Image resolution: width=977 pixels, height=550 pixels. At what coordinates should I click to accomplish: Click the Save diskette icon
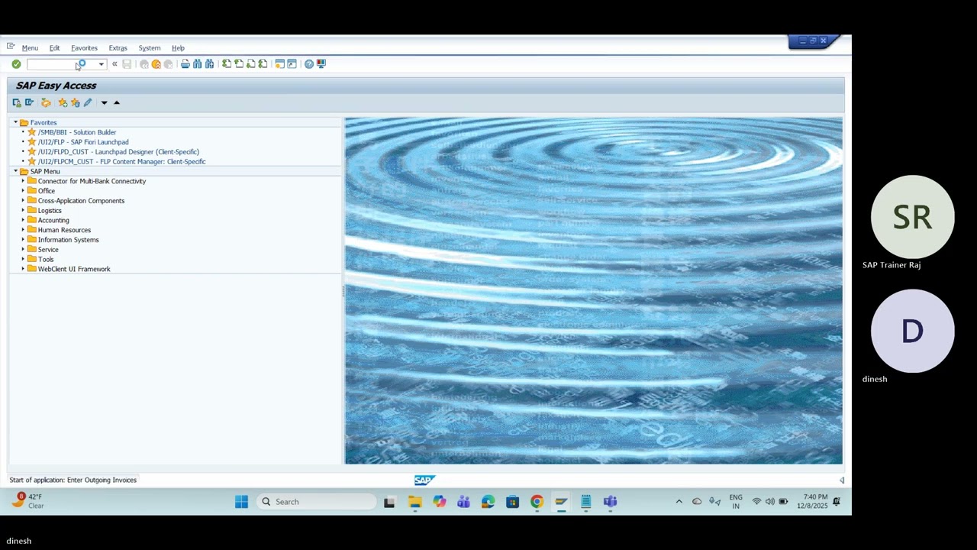[x=127, y=64]
